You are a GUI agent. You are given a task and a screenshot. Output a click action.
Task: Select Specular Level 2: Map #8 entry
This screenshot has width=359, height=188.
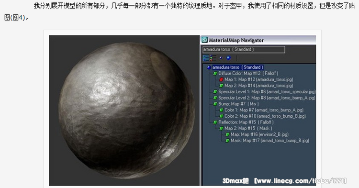tap(267, 98)
